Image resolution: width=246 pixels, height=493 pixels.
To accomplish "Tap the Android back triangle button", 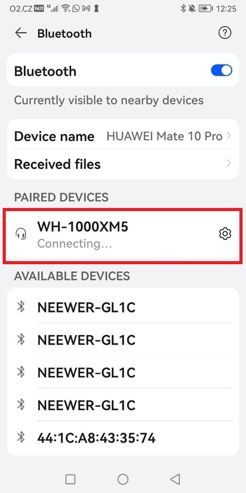I will pyautogui.click(x=175, y=479).
